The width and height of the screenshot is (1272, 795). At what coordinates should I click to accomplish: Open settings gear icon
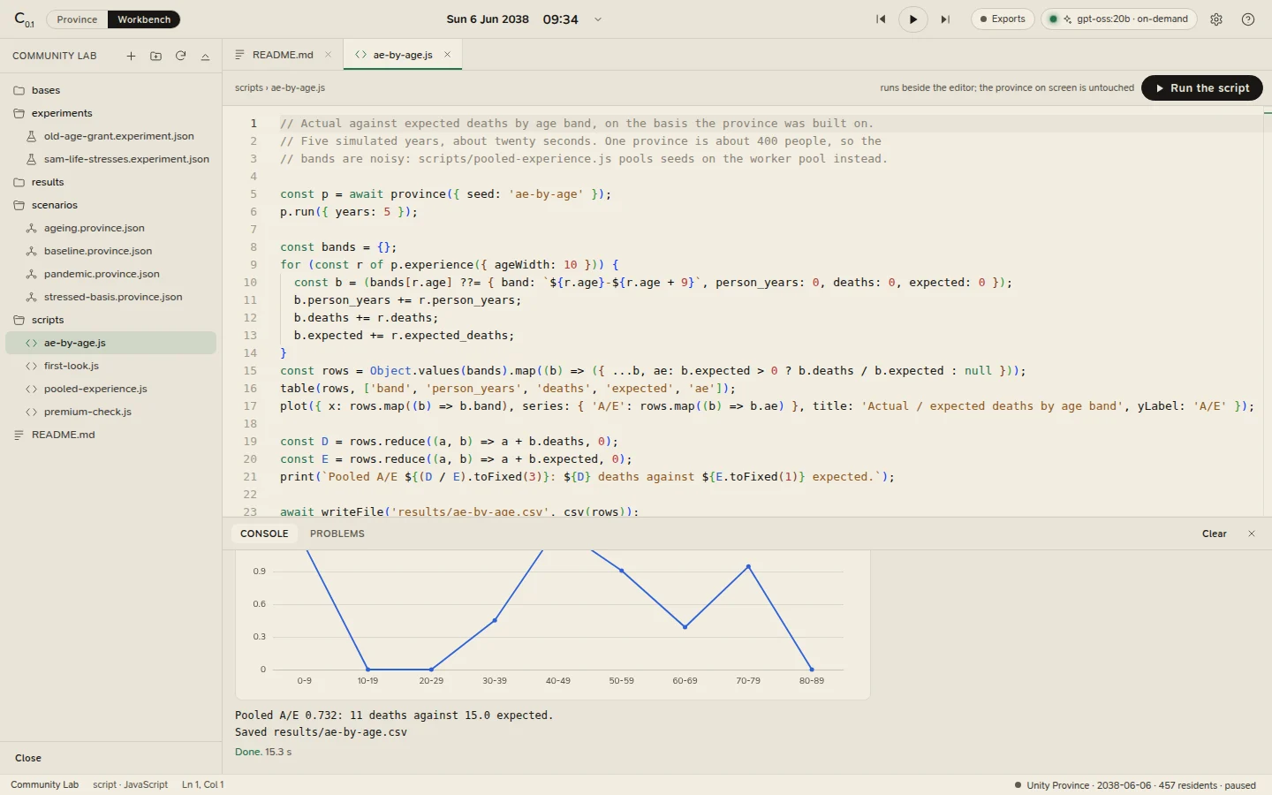(x=1216, y=19)
